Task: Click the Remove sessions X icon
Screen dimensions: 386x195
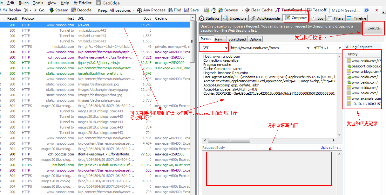Action: [x=26, y=10]
